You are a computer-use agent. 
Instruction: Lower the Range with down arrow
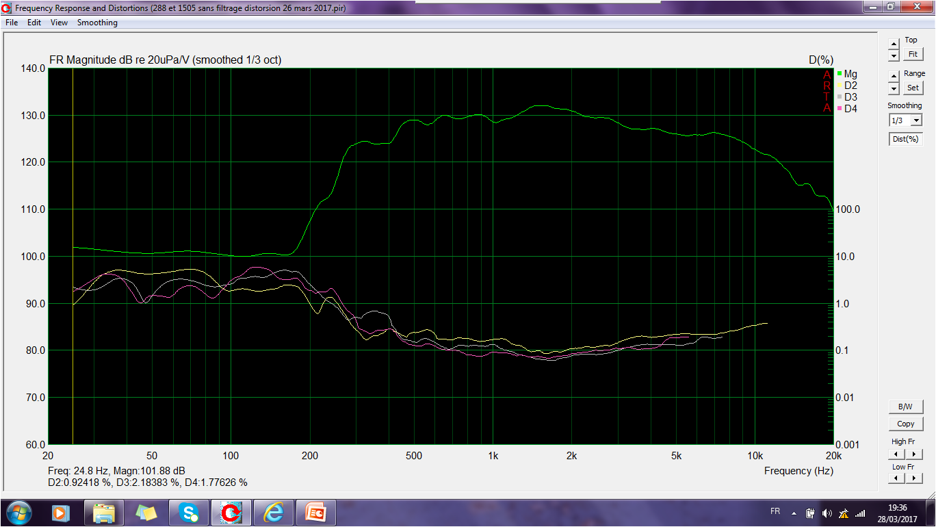pyautogui.click(x=894, y=89)
